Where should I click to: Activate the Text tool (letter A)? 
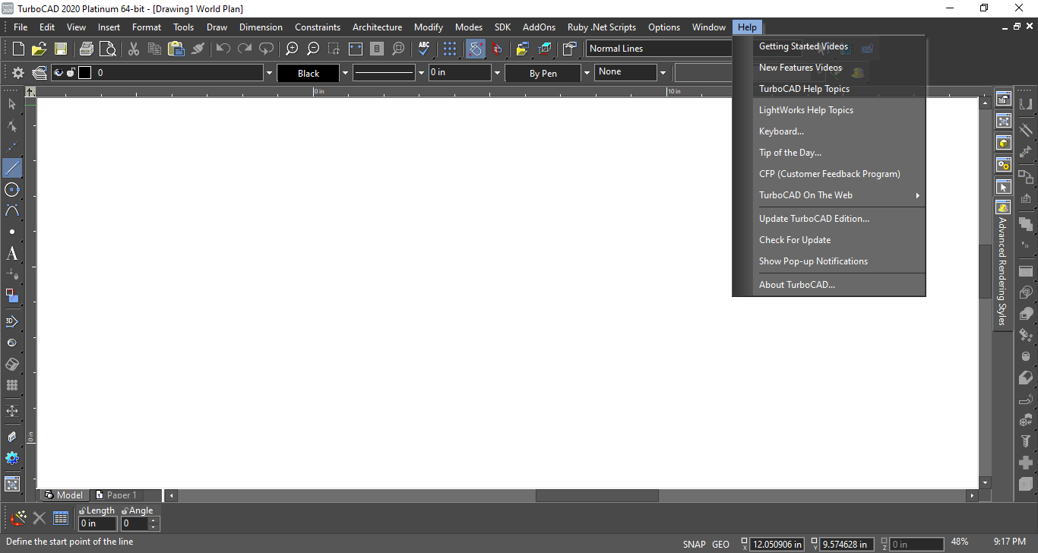coord(12,254)
